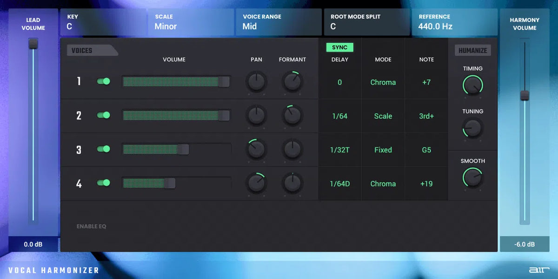
Task: Turn the Formant knob on voice 4
Action: click(292, 184)
